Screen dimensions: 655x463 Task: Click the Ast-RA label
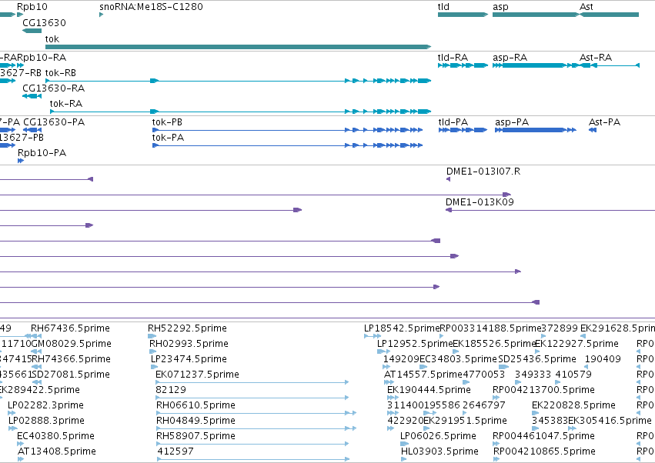pyautogui.click(x=596, y=57)
